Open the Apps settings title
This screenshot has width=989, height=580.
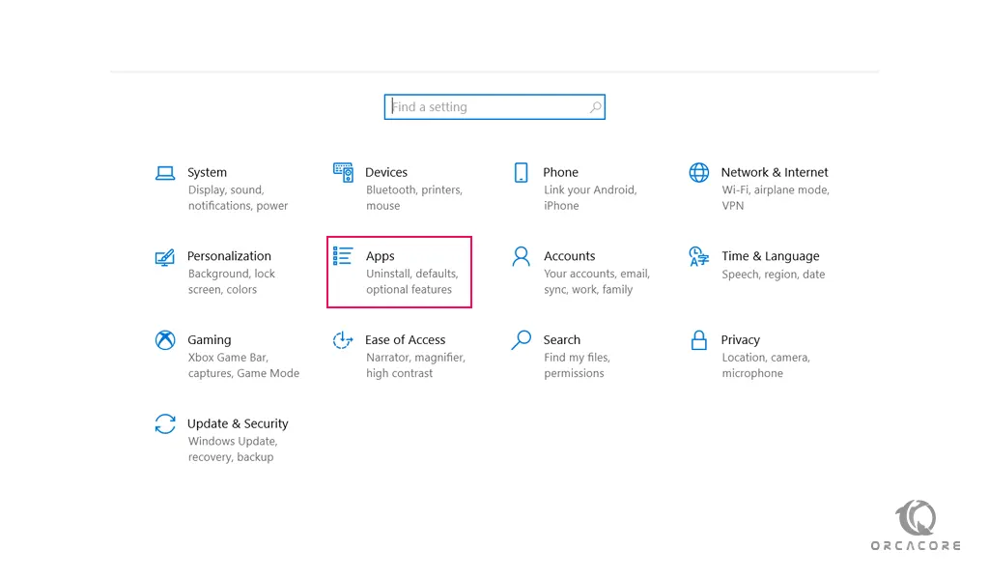381,256
